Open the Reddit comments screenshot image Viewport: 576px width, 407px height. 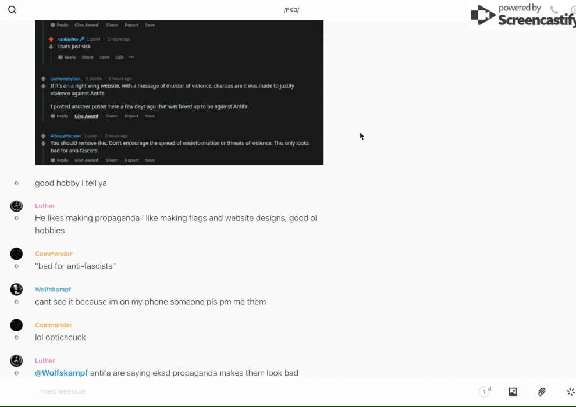click(179, 93)
